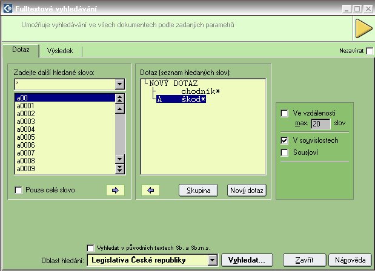Toggle the Nezavírat checkbox

coord(370,51)
